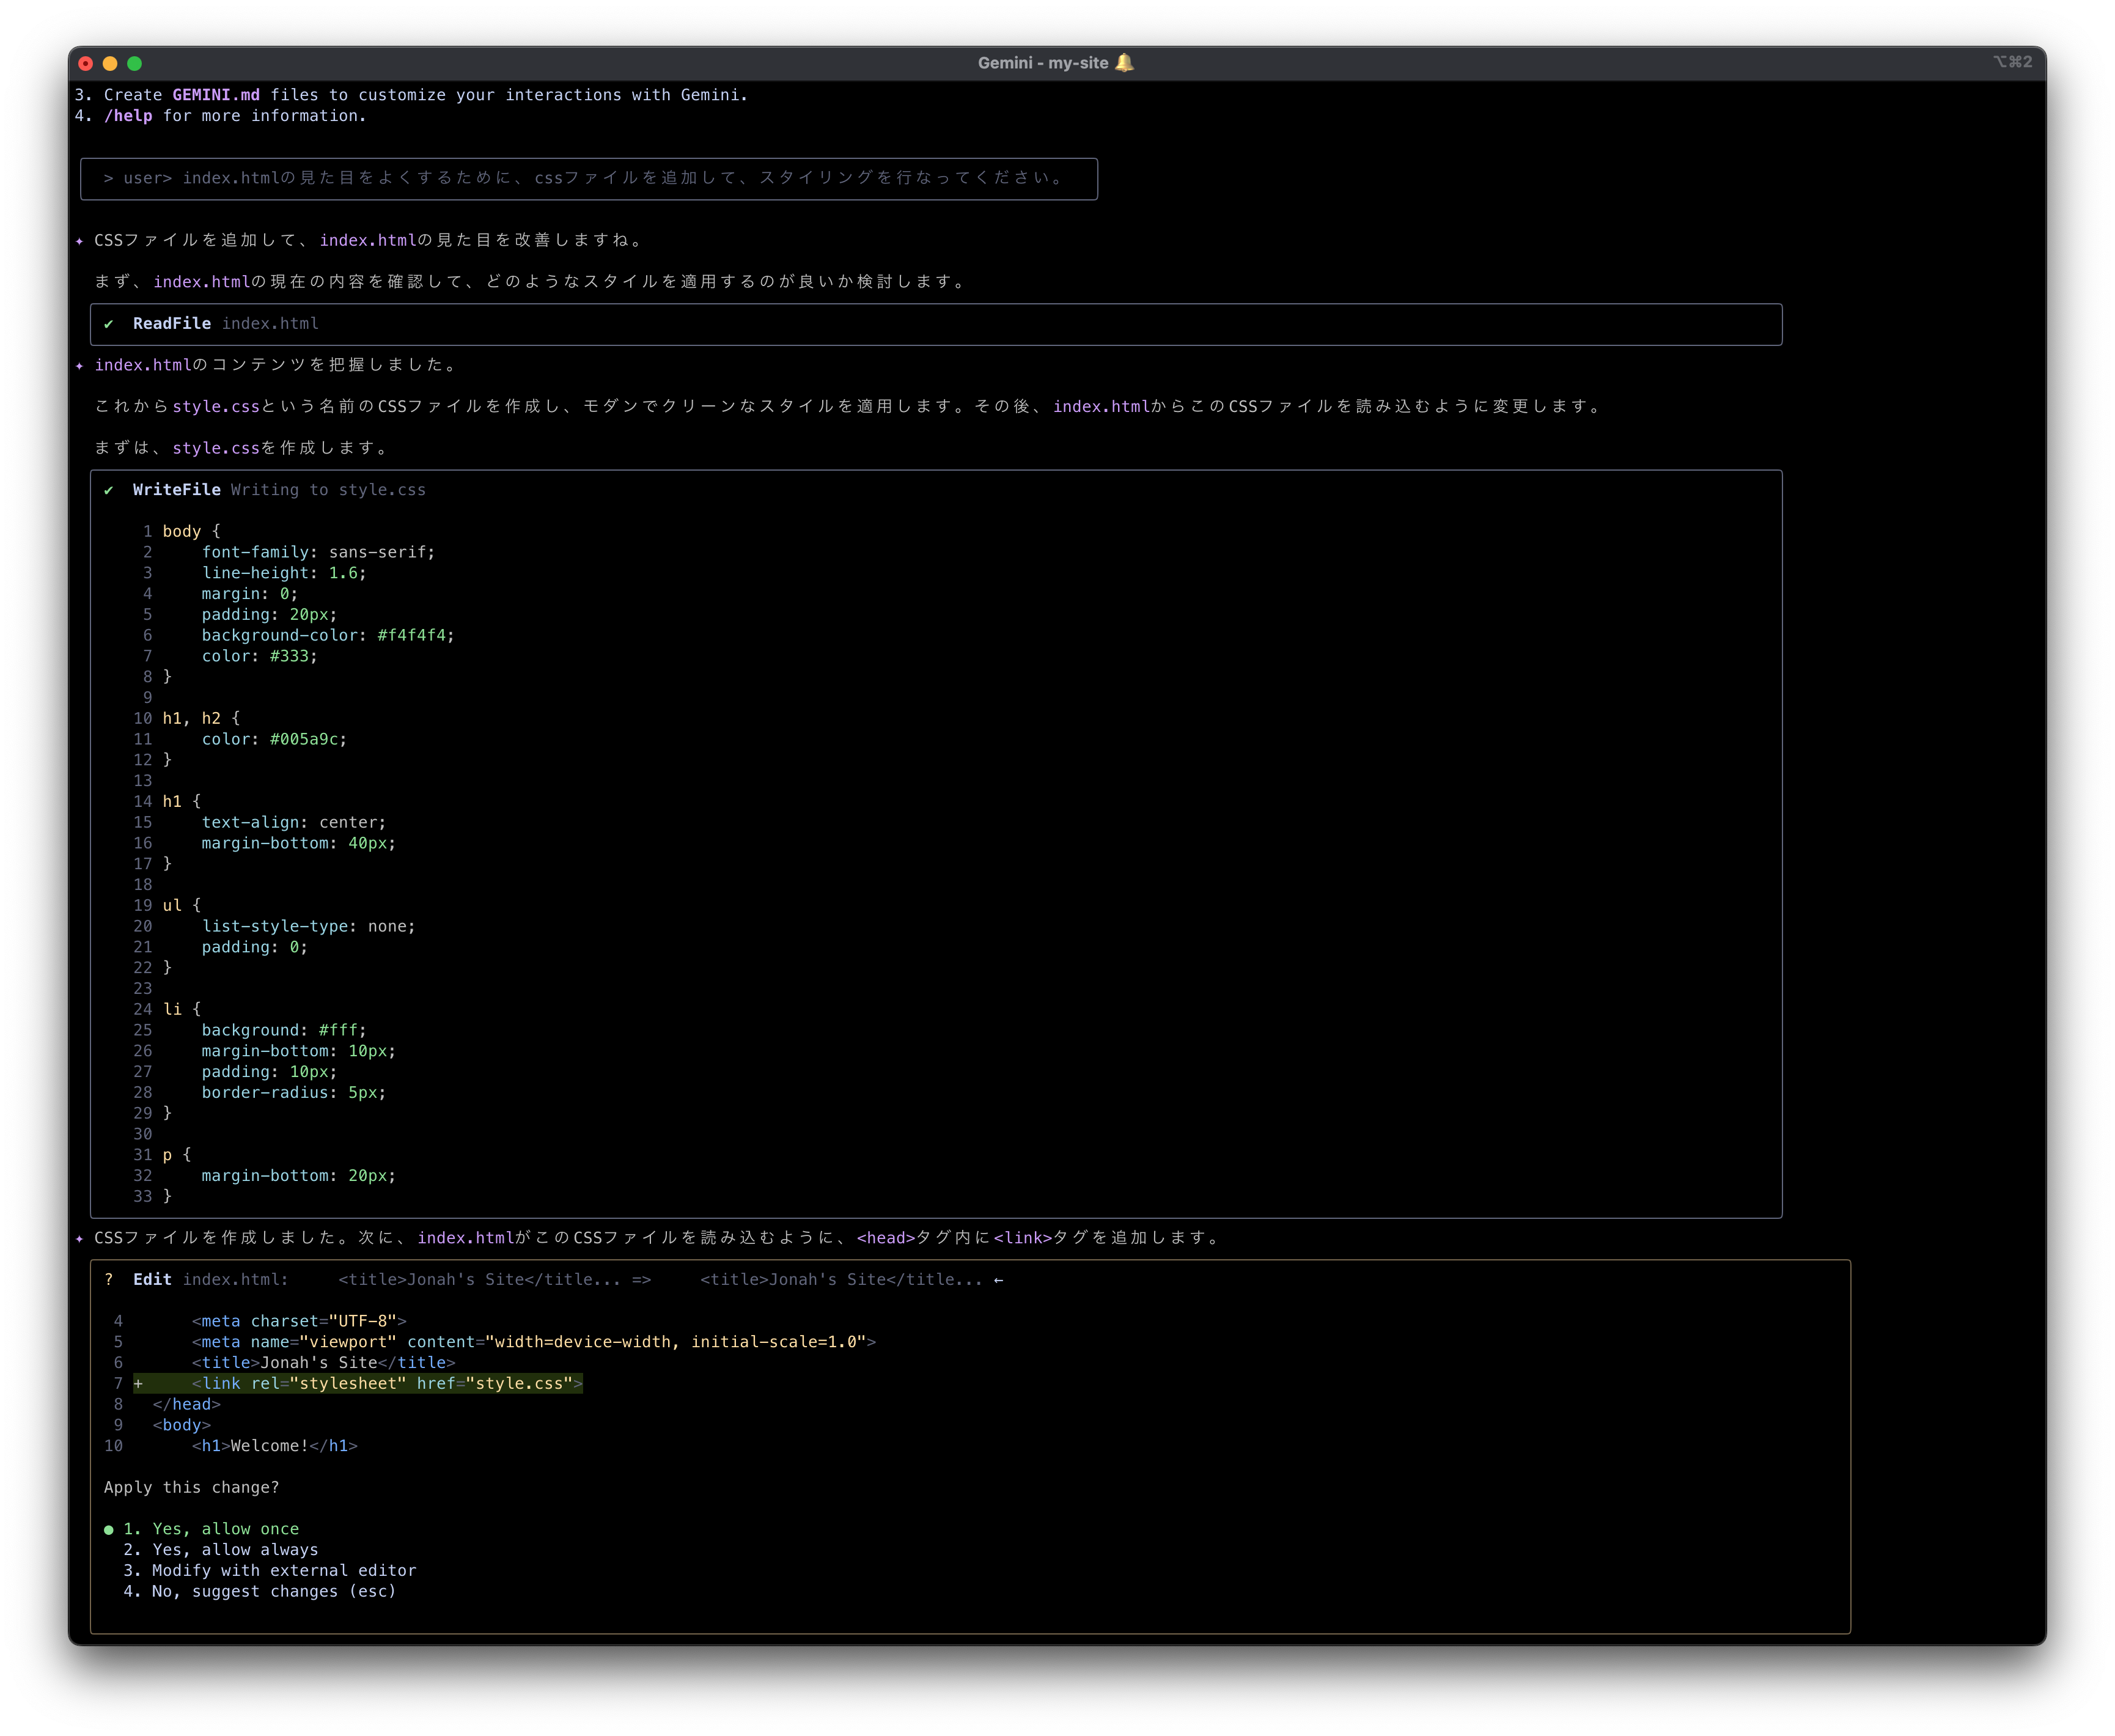Click the ⌥⌘2 shortcut indicator
The image size is (2115, 1736).
[x=2012, y=62]
